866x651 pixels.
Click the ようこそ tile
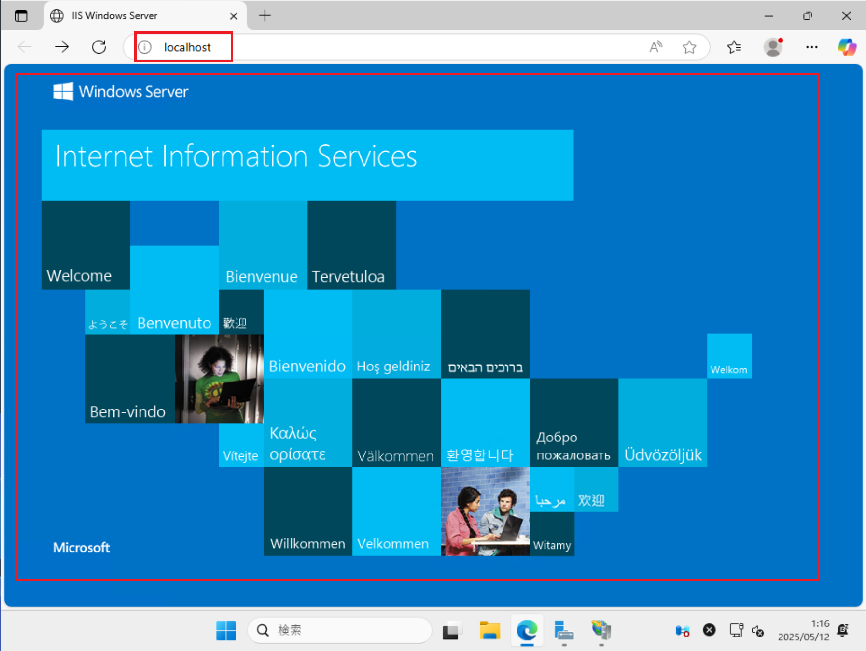click(x=108, y=312)
